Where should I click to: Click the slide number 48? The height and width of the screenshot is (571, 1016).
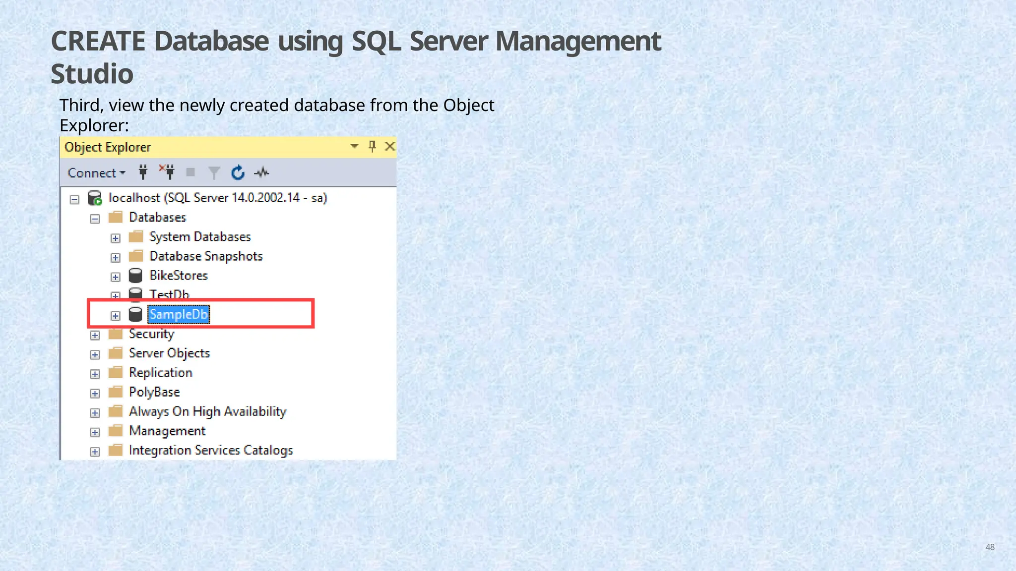tap(990, 547)
